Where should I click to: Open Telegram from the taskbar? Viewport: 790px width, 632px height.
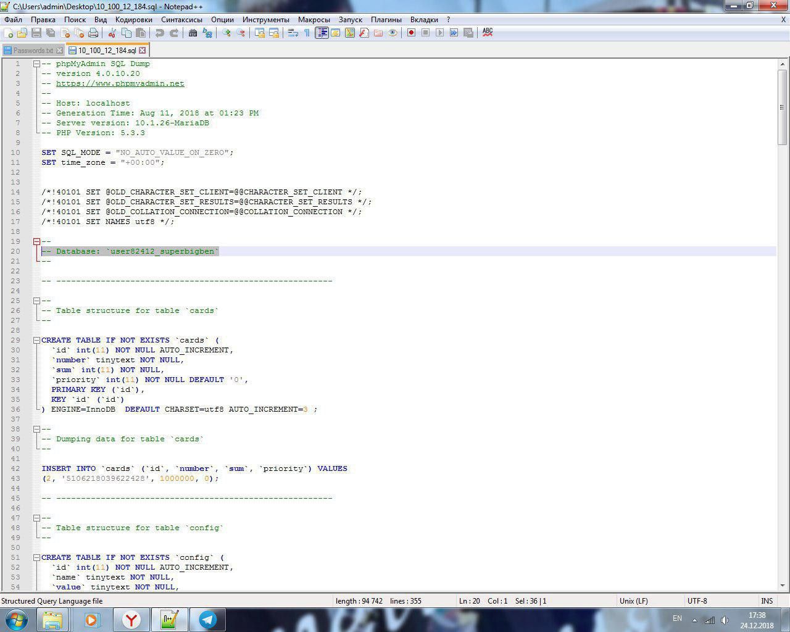click(x=207, y=619)
